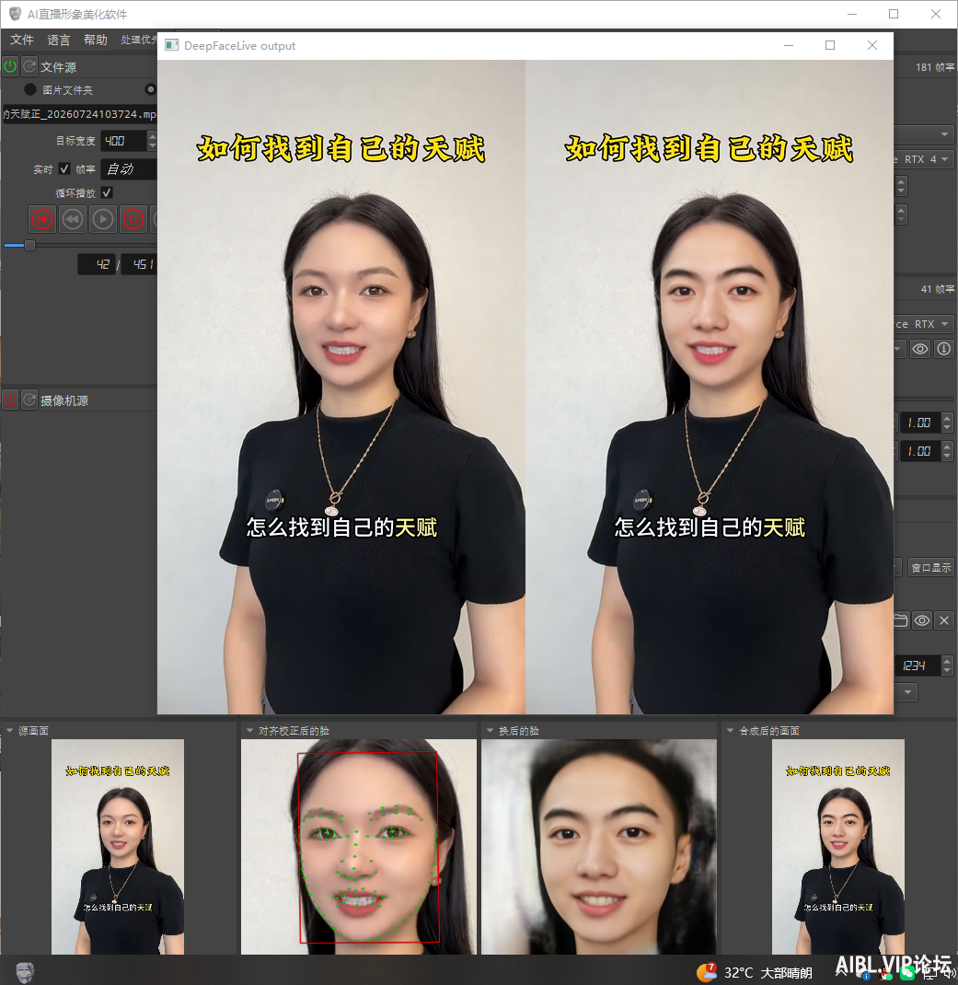This screenshot has width=958, height=985.
Task: Click the upper 1.00 value field
Action: pyautogui.click(x=919, y=423)
